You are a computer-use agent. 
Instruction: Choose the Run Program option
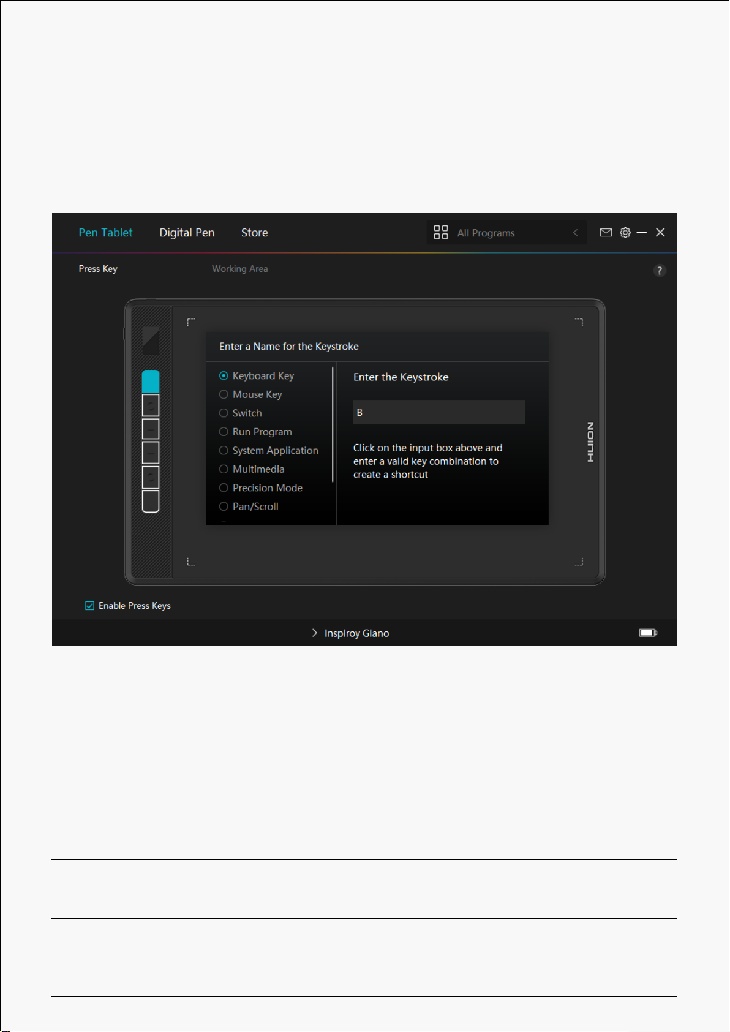click(x=255, y=432)
